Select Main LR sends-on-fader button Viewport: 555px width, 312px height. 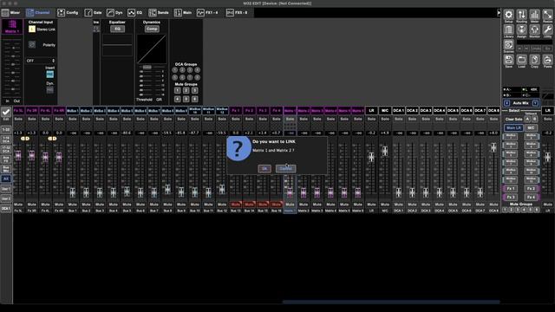[x=513, y=127]
